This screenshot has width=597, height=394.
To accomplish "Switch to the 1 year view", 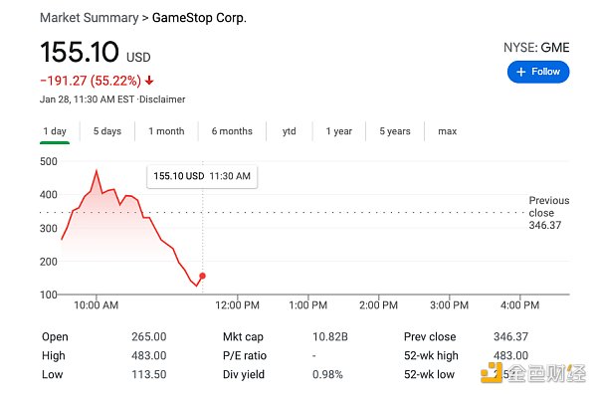I will point(339,131).
